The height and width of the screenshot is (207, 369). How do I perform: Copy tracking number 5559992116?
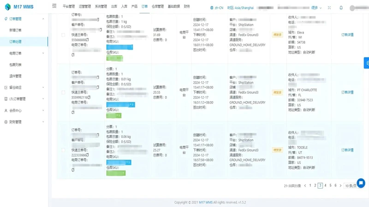(89, 97)
